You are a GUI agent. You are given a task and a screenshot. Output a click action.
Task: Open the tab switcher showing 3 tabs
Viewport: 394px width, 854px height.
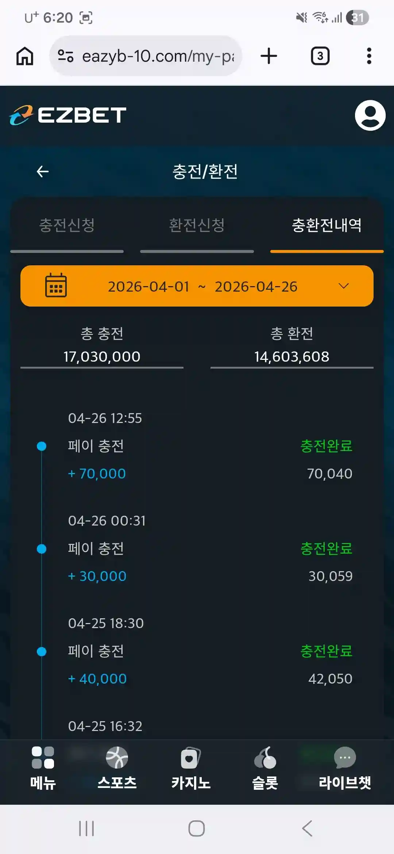[x=320, y=56]
